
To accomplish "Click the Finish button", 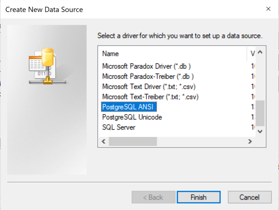I will click(198, 197).
